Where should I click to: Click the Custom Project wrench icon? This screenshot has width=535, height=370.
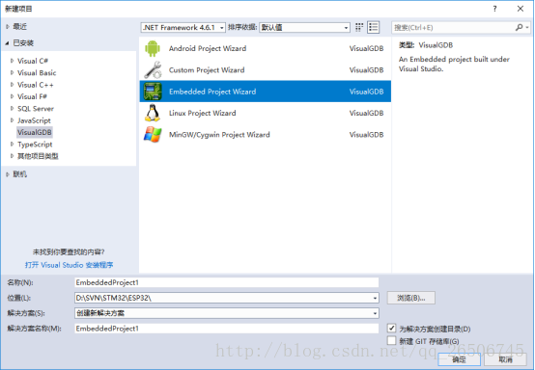tap(153, 69)
